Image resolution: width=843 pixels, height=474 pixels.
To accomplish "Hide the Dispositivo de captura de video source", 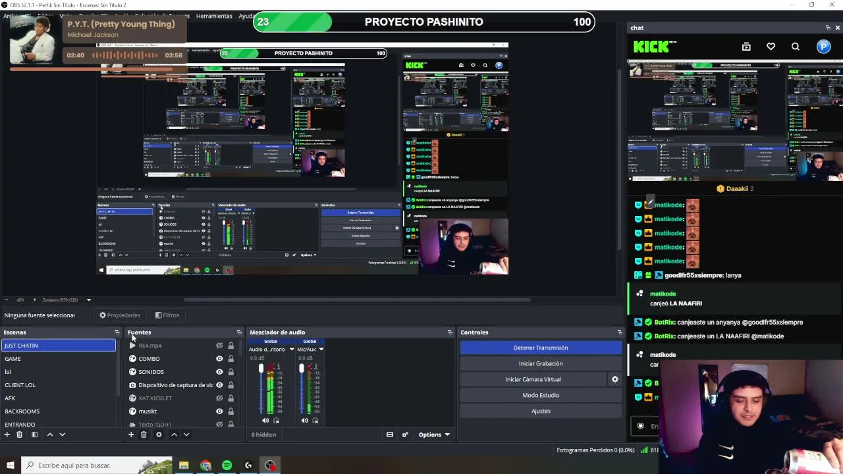I will [219, 385].
